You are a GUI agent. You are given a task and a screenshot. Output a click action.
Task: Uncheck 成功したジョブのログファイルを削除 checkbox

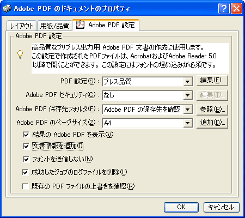click(25, 172)
